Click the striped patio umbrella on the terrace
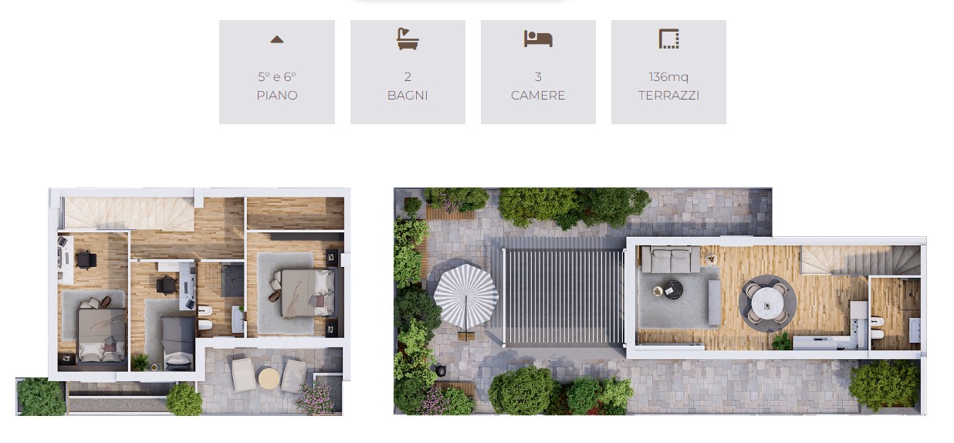The width and height of the screenshot is (954, 443). [x=465, y=296]
